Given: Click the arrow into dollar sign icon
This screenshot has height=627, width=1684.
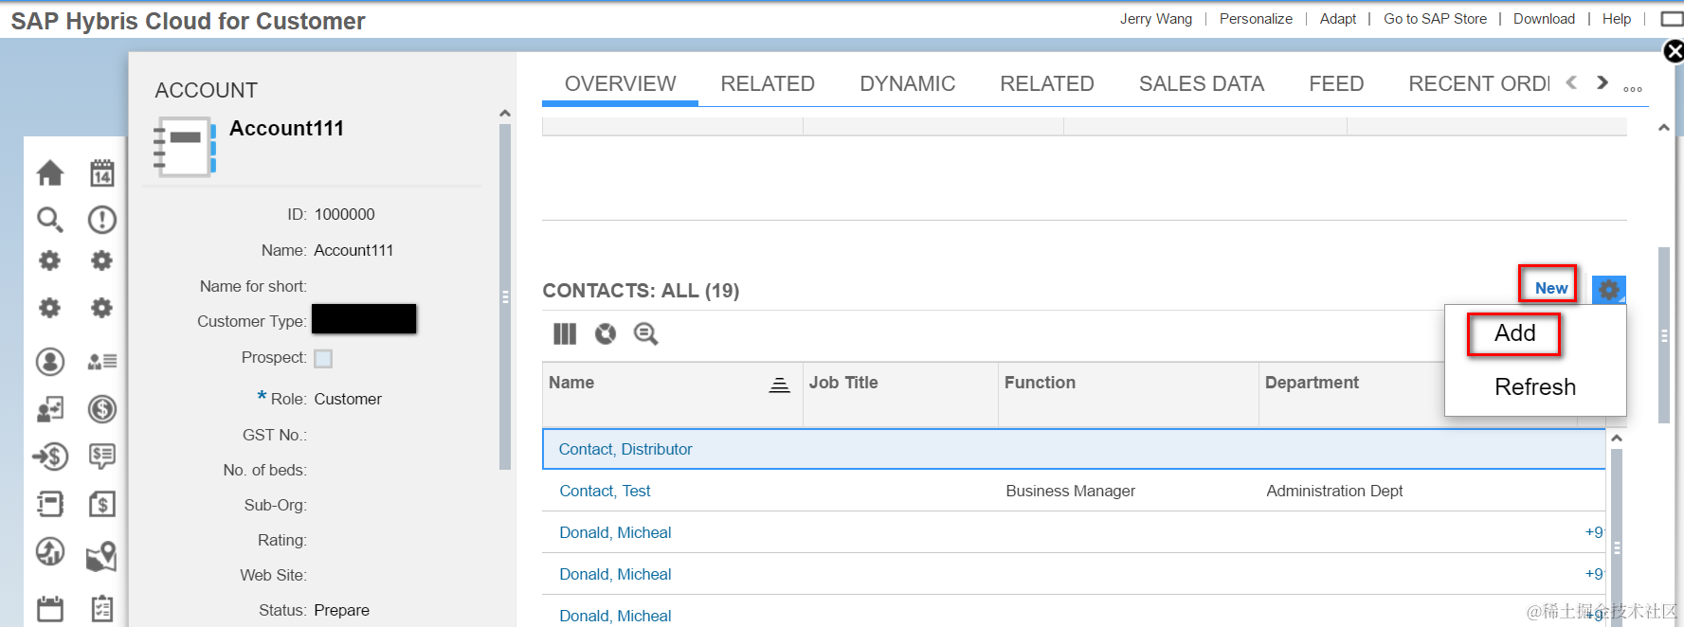Looking at the screenshot, I should (x=50, y=457).
